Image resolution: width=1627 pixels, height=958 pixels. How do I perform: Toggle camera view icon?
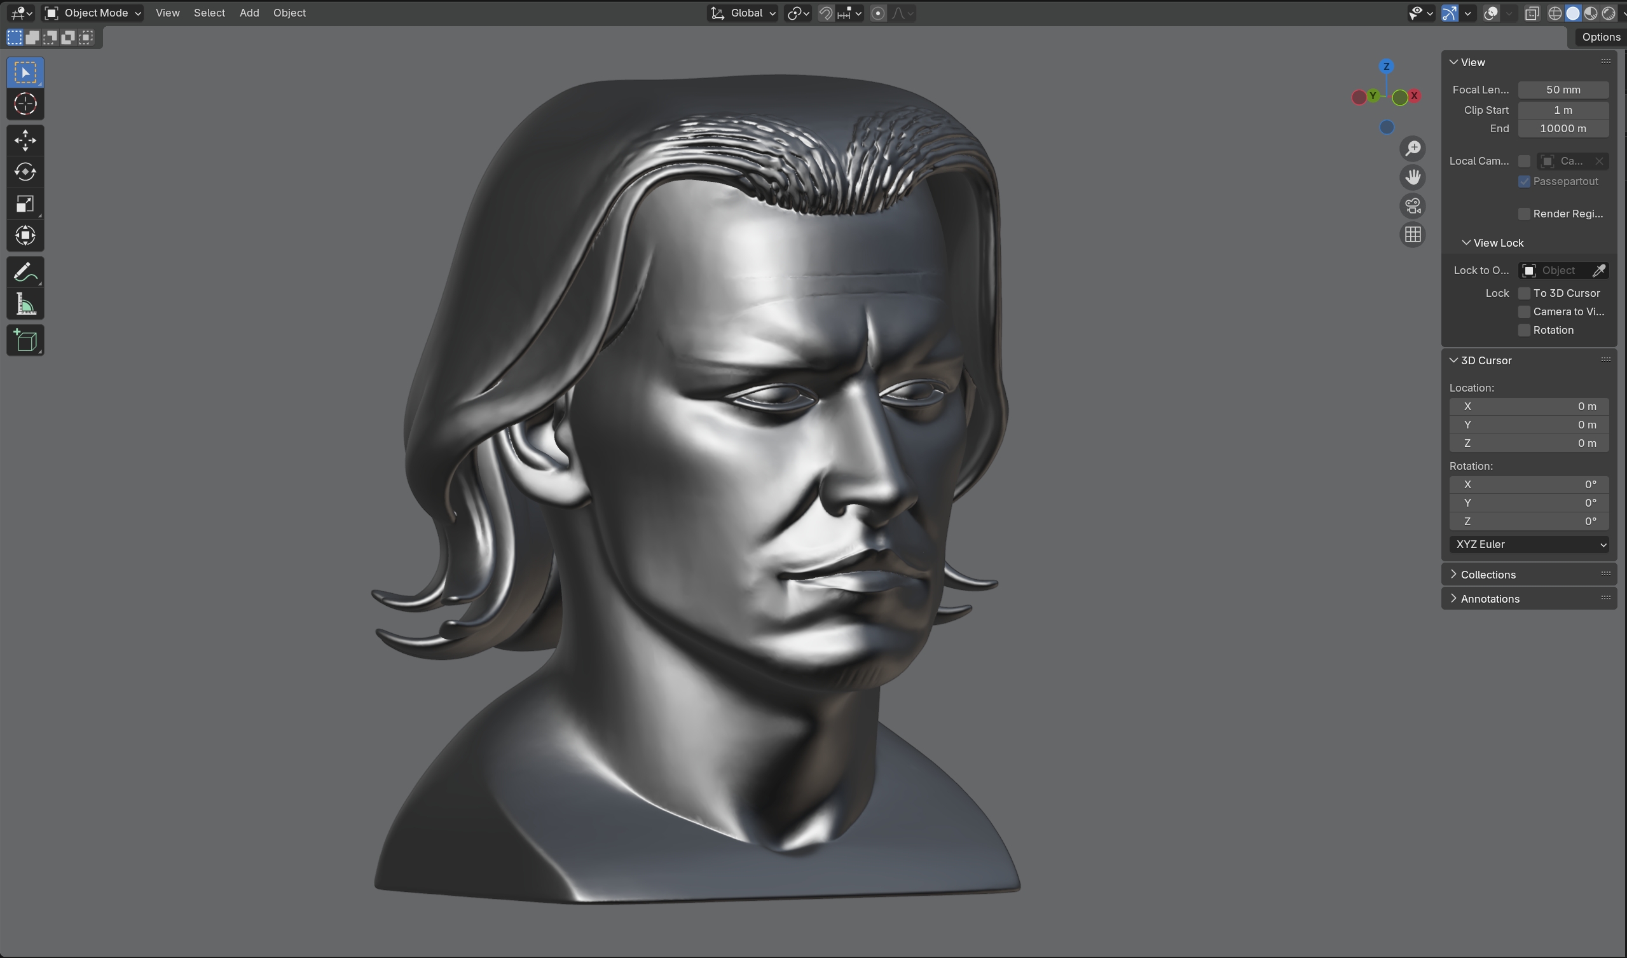tap(1413, 206)
